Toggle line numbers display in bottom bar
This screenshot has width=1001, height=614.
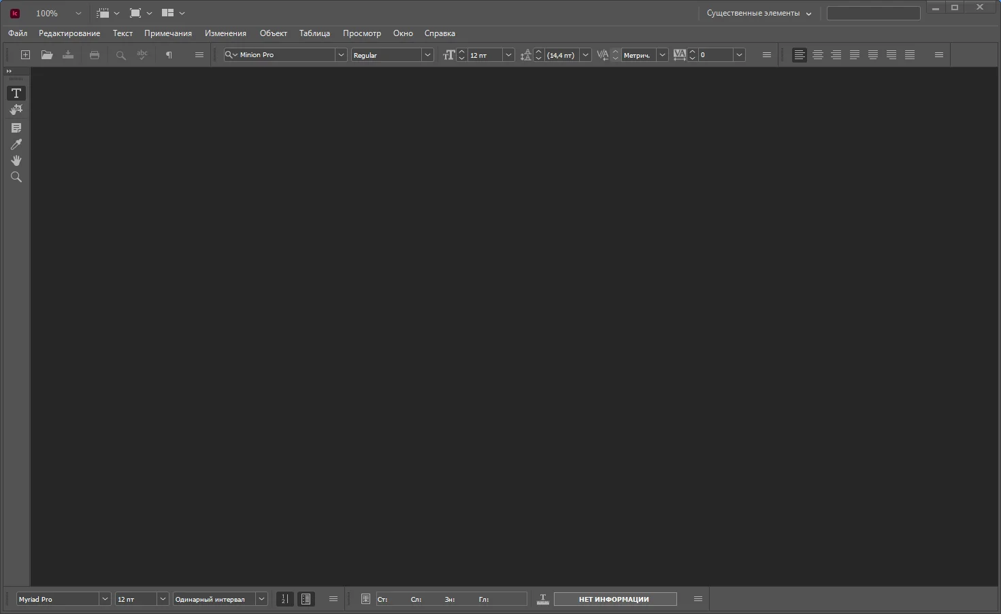click(285, 599)
